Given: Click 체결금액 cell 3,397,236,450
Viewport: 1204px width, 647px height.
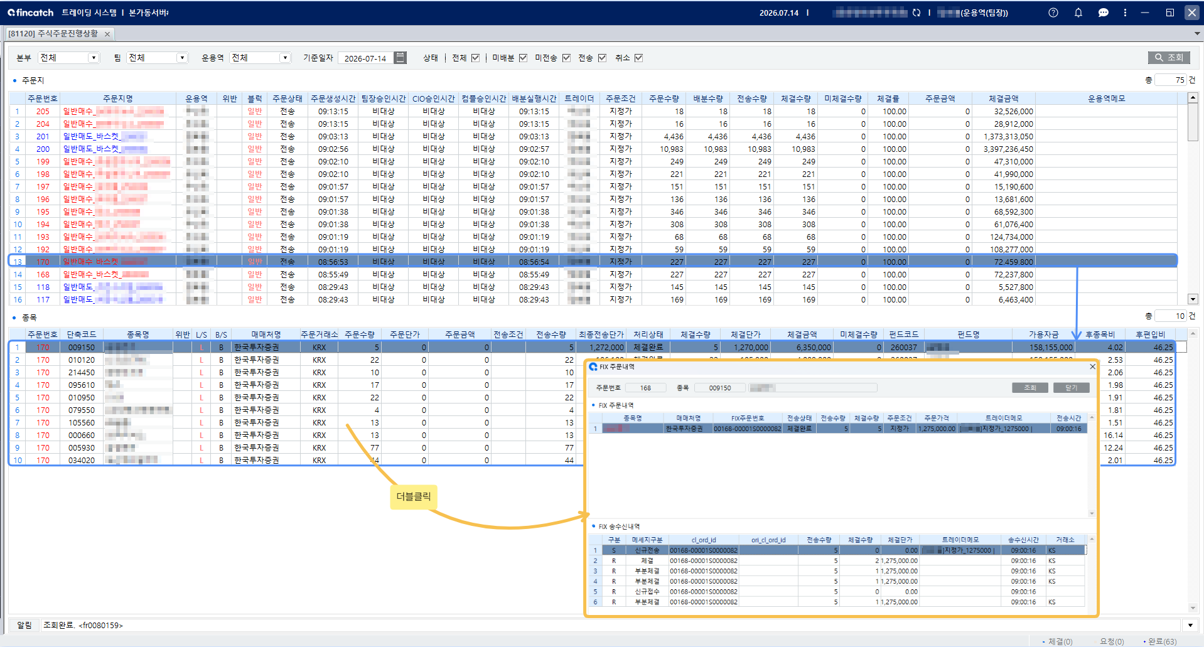Looking at the screenshot, I should click(1004, 149).
